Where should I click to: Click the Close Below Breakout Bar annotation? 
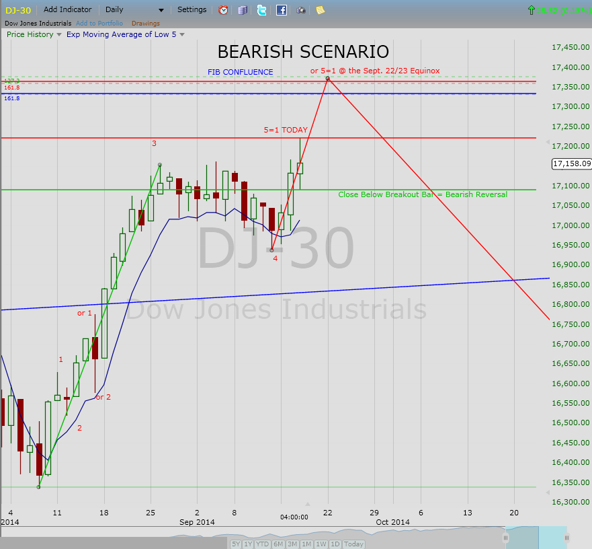[x=423, y=194]
